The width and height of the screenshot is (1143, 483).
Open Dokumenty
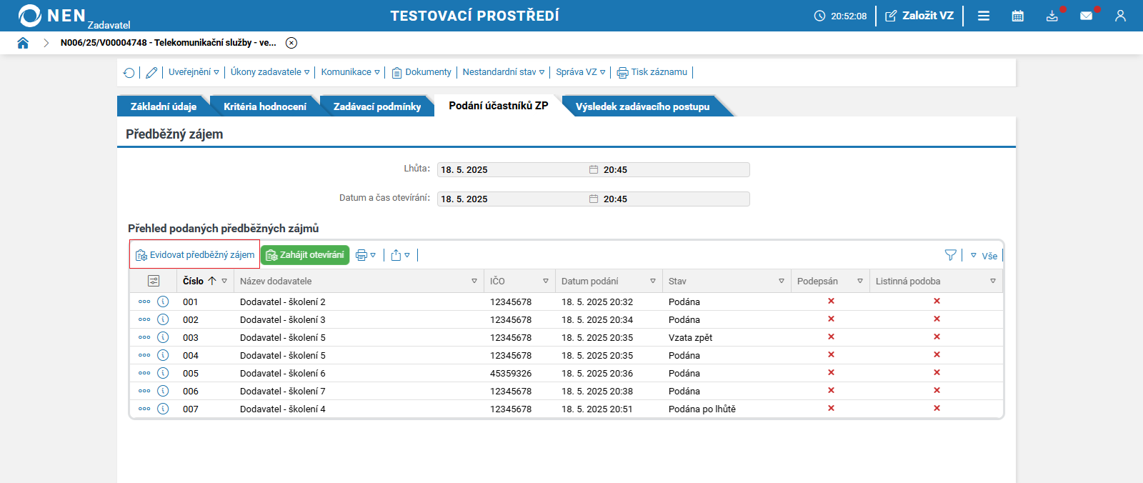421,72
